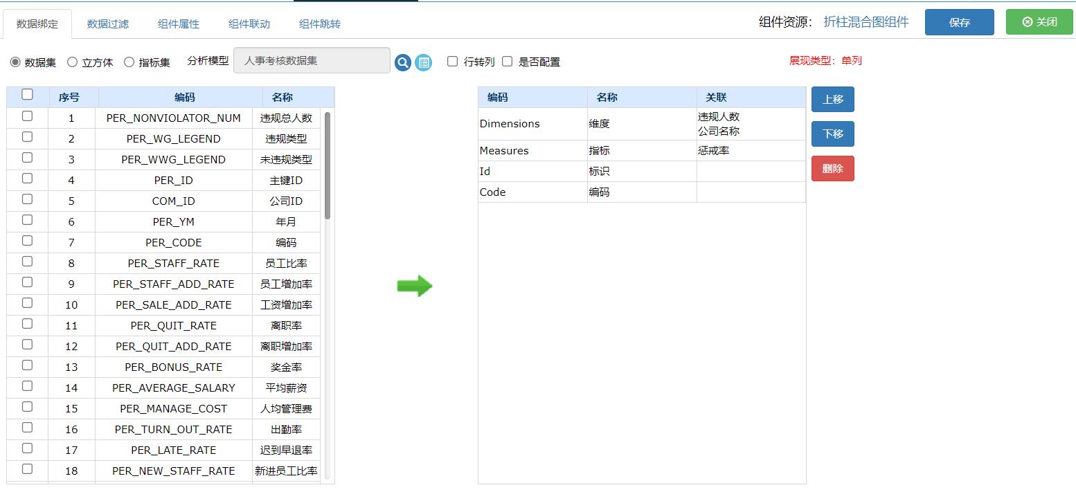Enable the 是否配置 checkbox

508,61
